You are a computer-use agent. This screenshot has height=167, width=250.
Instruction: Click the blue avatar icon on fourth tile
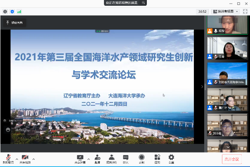click(210, 108)
